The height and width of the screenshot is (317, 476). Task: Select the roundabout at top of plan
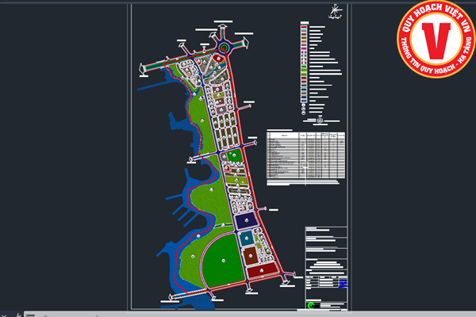pyautogui.click(x=222, y=48)
